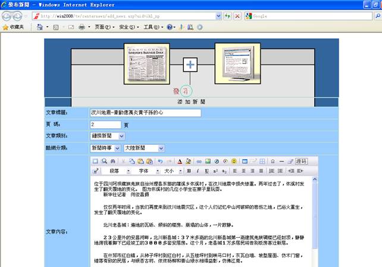Click the 源码 source code button
382x267 pixels.
(301, 162)
